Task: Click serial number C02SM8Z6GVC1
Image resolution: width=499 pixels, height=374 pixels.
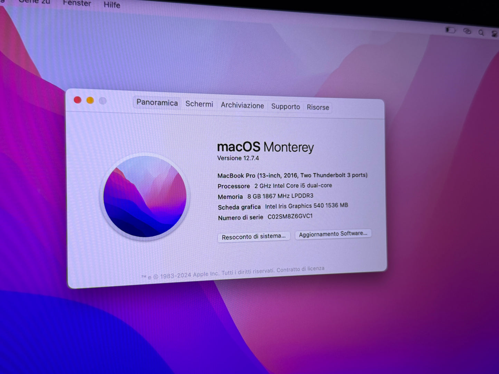Action: (x=290, y=216)
